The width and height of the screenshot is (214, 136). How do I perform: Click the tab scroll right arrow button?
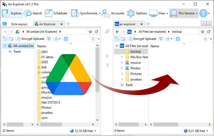pos(209,23)
